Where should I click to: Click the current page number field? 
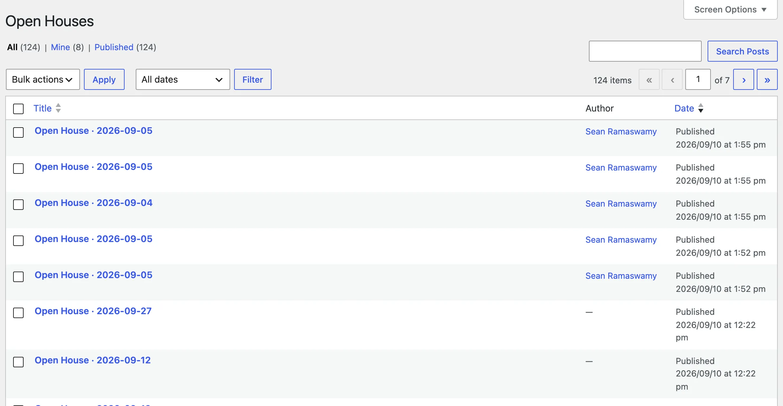698,79
